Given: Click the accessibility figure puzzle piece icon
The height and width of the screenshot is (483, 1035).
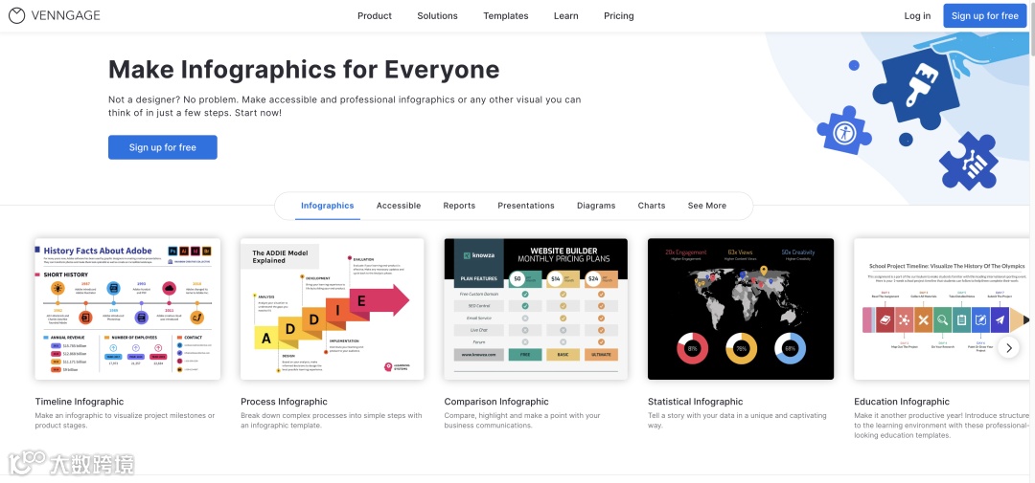Looking at the screenshot, I should click(x=843, y=131).
